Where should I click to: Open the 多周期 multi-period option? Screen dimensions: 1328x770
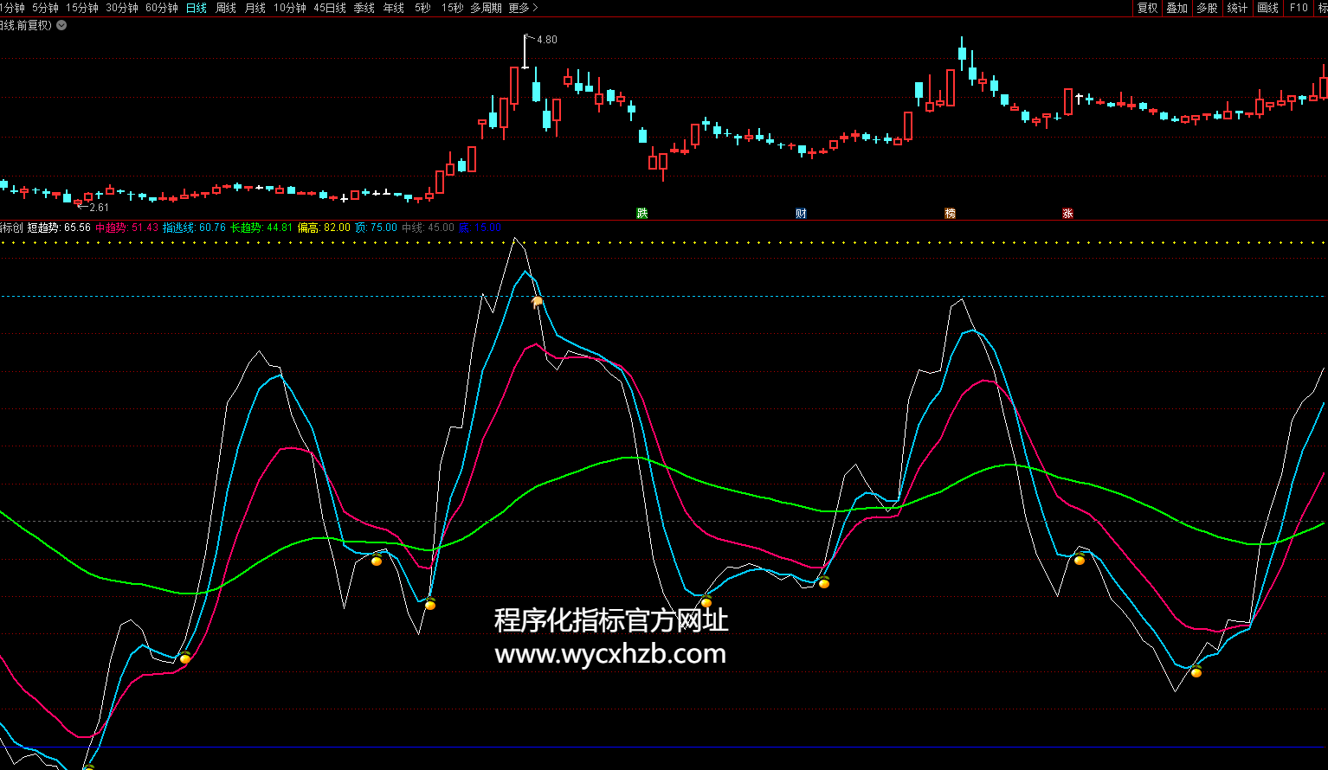(486, 8)
